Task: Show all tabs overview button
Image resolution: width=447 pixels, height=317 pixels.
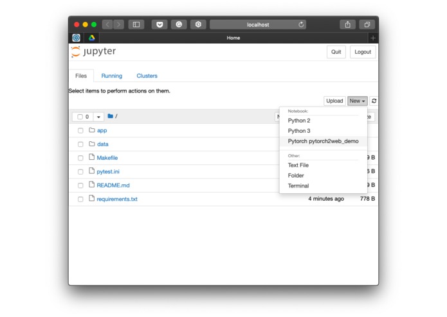Action: pos(367,25)
